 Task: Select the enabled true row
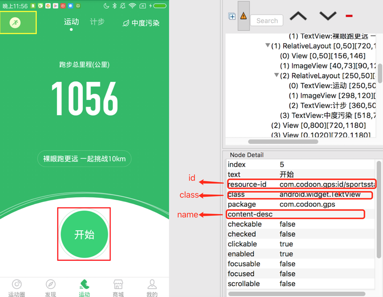point(301,254)
